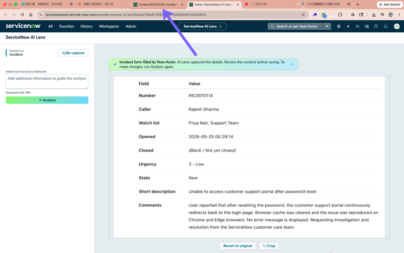
Task: Expand the search dropdown arrow beside Now Assist
Action: click(327, 26)
